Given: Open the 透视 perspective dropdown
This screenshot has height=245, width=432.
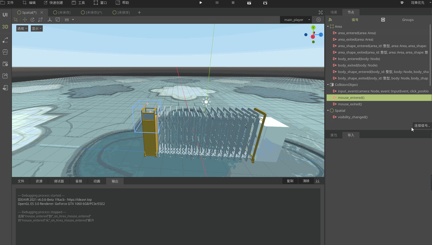Looking at the screenshot, I should (x=22, y=28).
